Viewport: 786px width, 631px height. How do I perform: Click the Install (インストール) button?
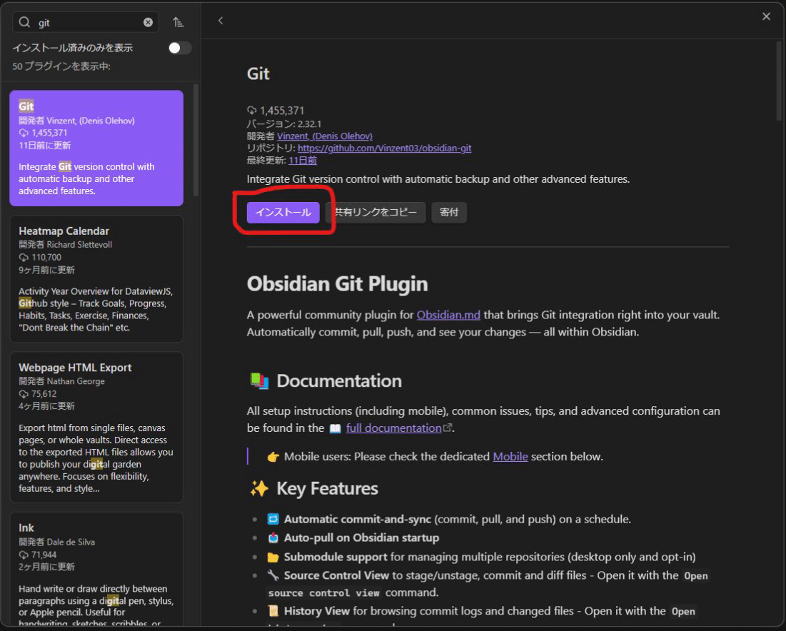click(x=283, y=213)
